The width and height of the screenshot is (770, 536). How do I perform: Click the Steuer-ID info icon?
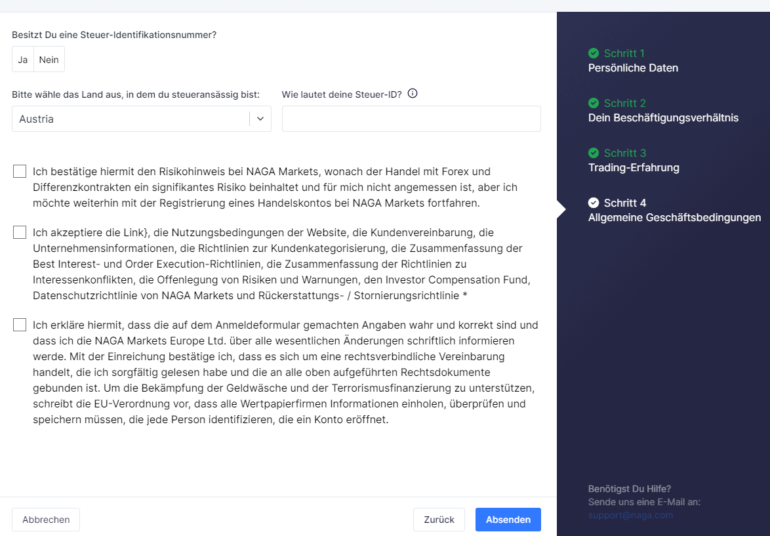413,94
